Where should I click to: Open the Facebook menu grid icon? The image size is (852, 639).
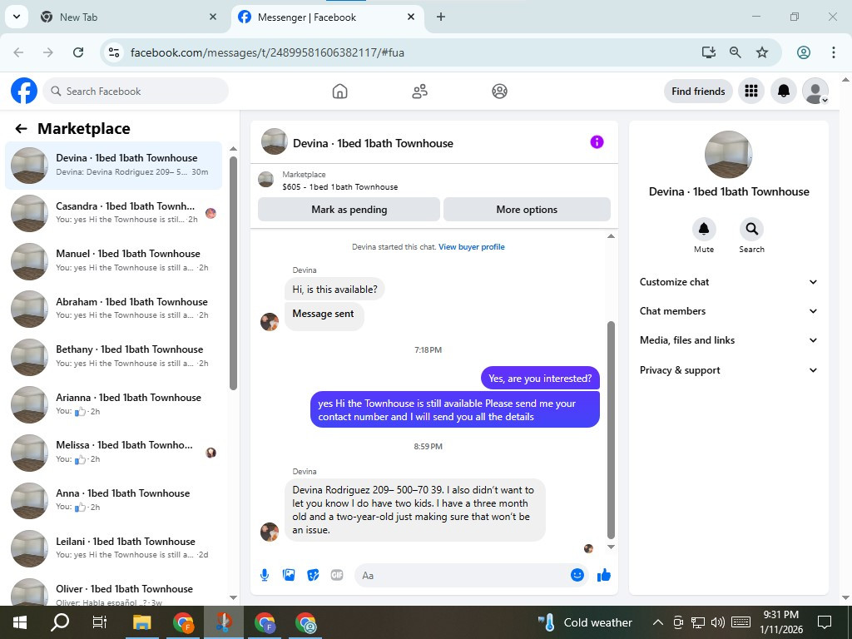(751, 91)
